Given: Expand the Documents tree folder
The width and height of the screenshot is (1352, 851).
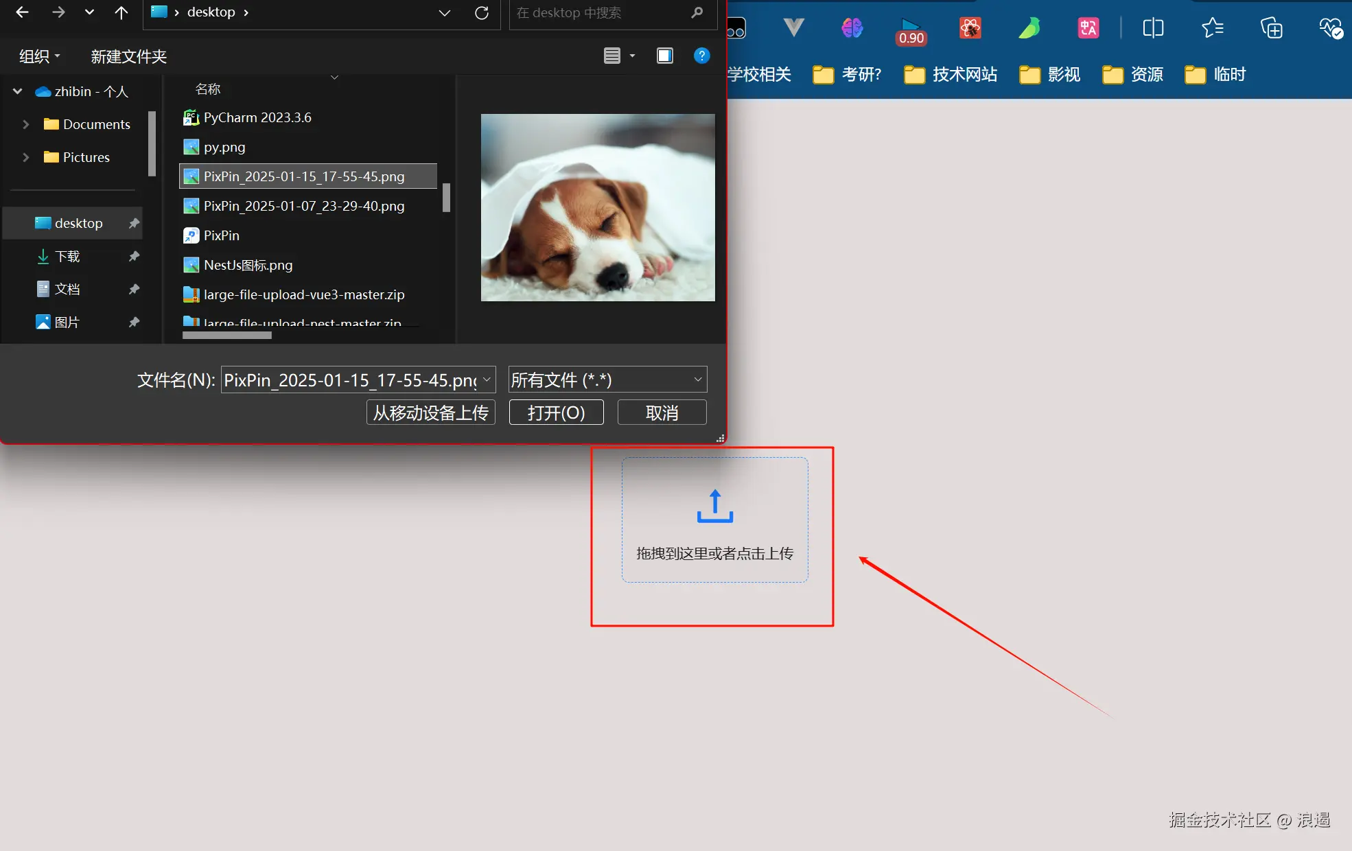Looking at the screenshot, I should coord(25,124).
